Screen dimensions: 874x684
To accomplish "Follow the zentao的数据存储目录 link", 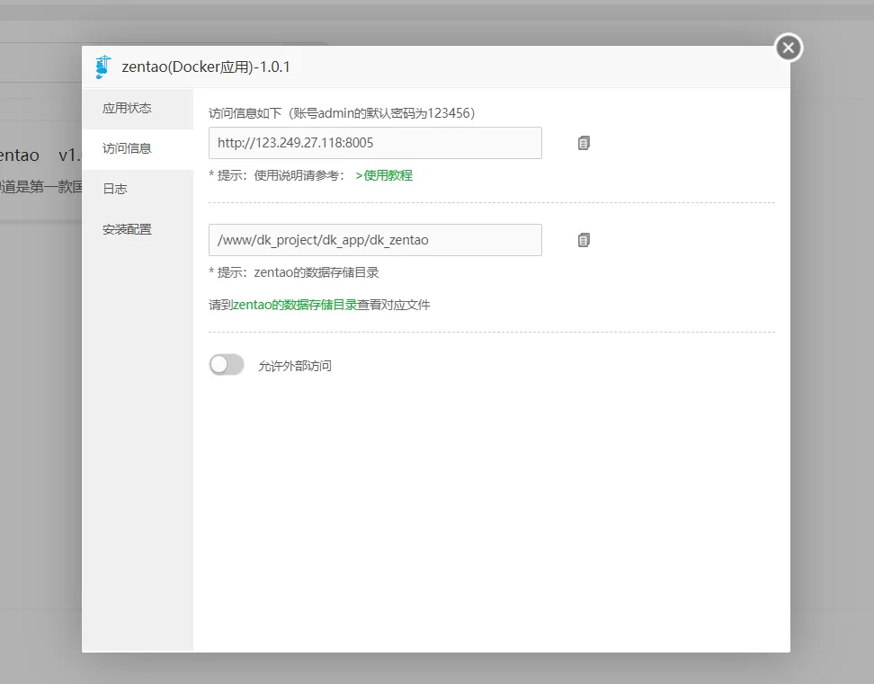I will 295,305.
